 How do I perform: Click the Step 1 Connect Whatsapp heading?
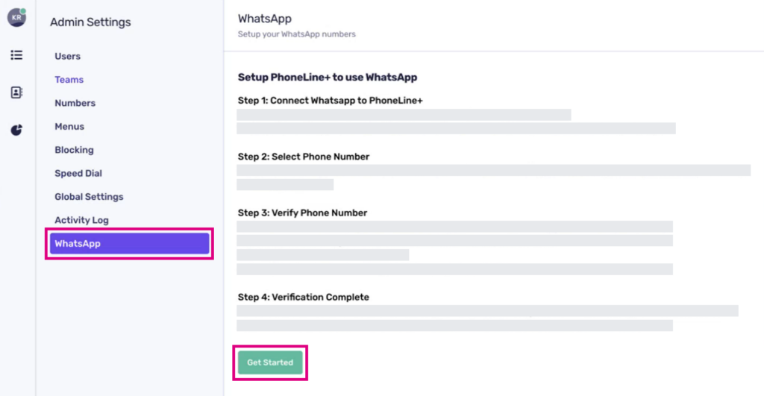pyautogui.click(x=330, y=101)
